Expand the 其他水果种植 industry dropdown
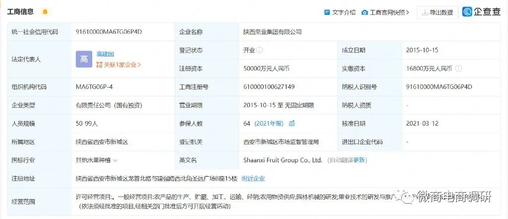 click(115, 160)
